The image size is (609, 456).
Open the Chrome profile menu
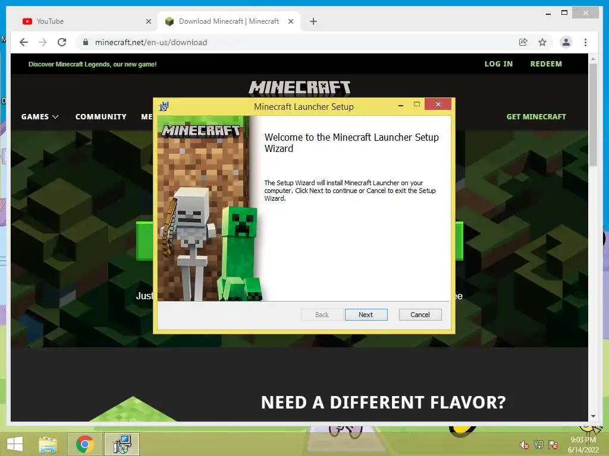click(x=566, y=42)
